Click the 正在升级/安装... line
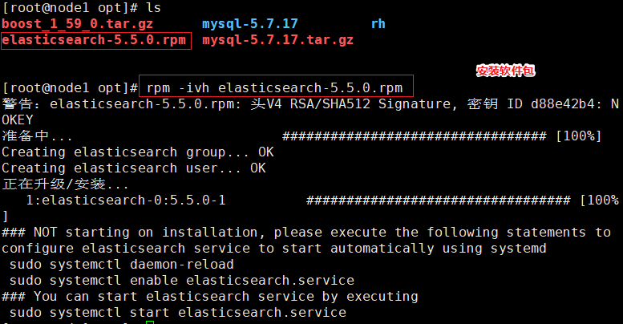 click(x=65, y=184)
